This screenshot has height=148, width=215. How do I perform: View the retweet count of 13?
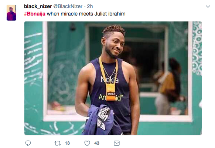pos(67,143)
